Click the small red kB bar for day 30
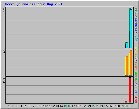 pos(126,102)
